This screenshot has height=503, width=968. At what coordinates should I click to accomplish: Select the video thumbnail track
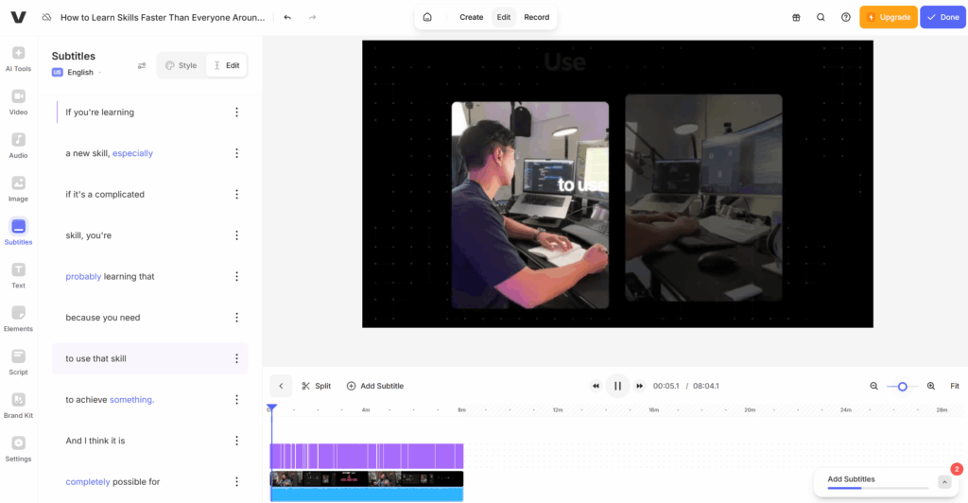(x=367, y=479)
